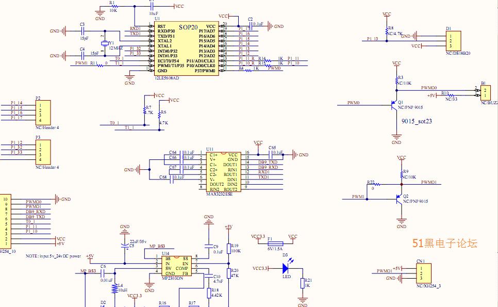Click the R1 10K resistor symbol
The width and height of the screenshot is (498, 307).
tap(113, 6)
